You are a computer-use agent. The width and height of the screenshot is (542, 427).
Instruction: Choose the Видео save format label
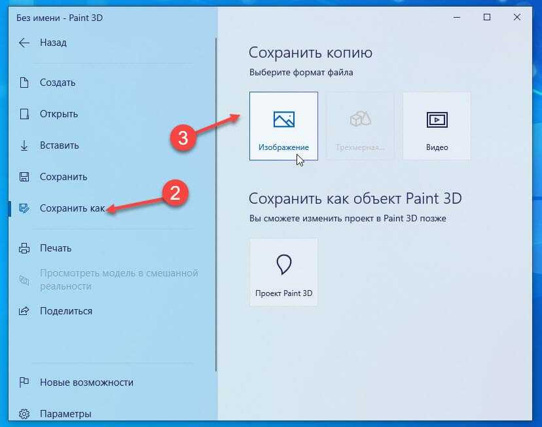click(437, 147)
